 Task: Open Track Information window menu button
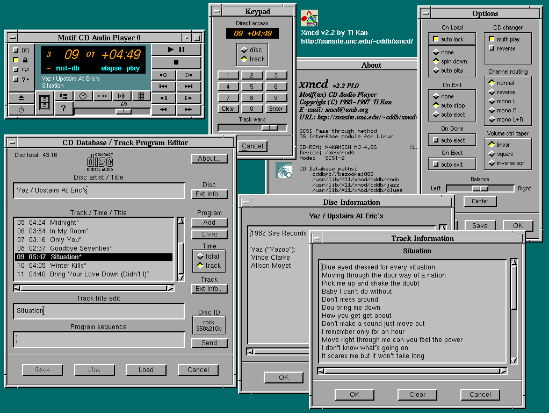pos(317,238)
